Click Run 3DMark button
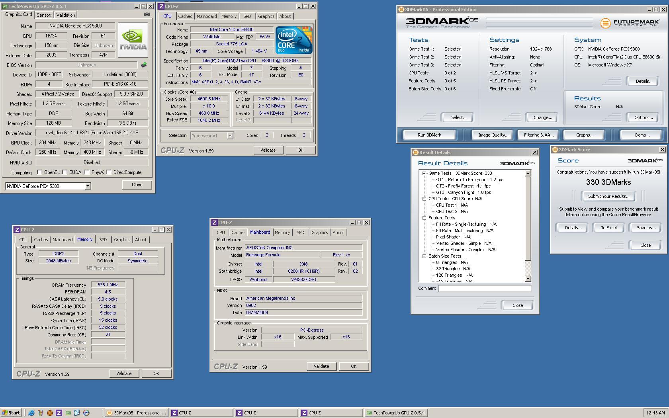This screenshot has height=418, width=669. click(x=429, y=135)
